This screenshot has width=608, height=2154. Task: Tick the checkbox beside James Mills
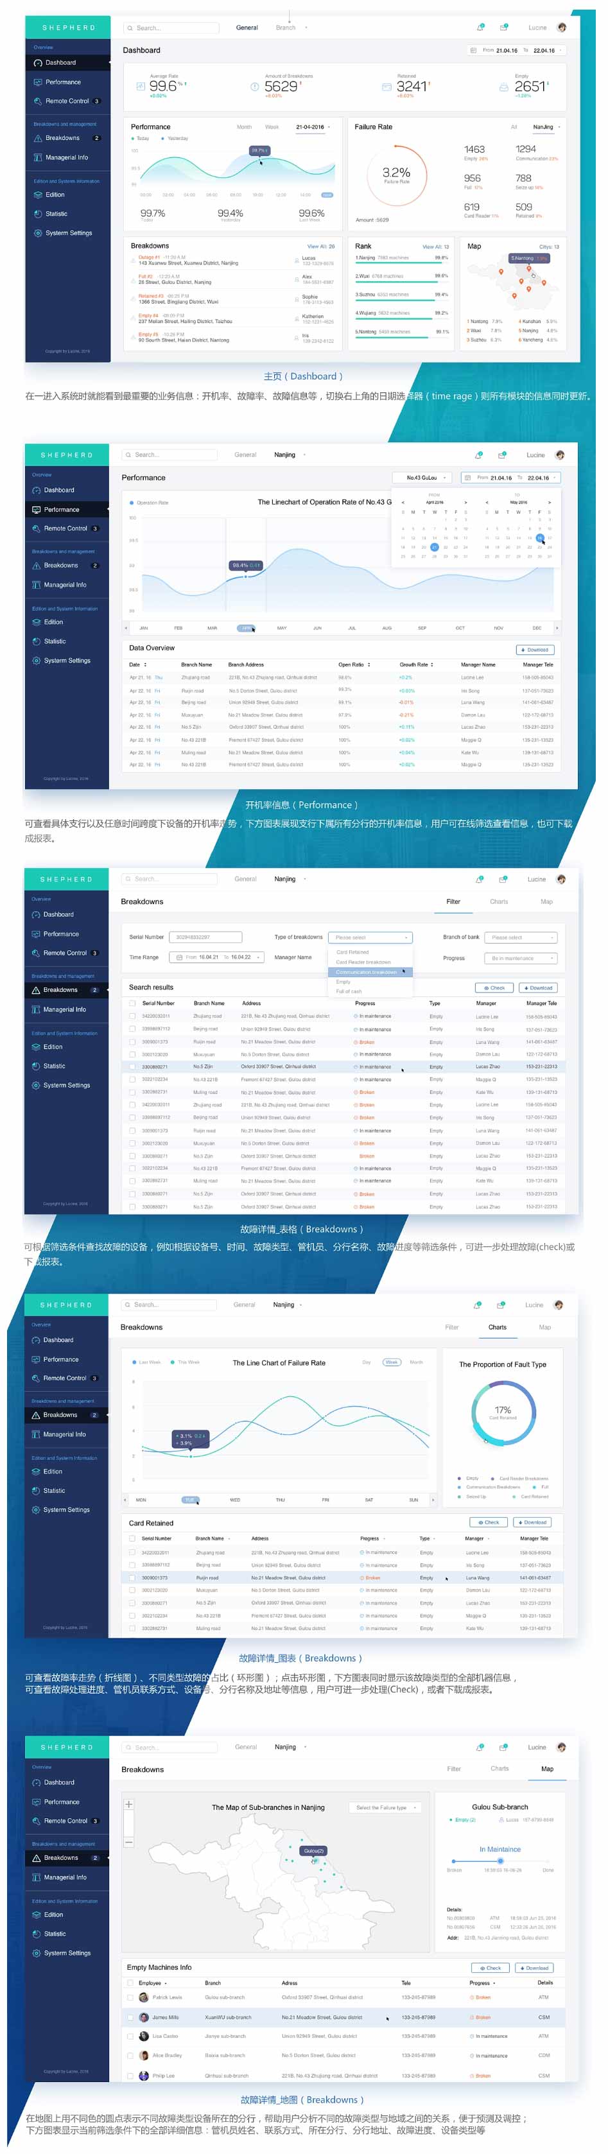click(x=130, y=2017)
